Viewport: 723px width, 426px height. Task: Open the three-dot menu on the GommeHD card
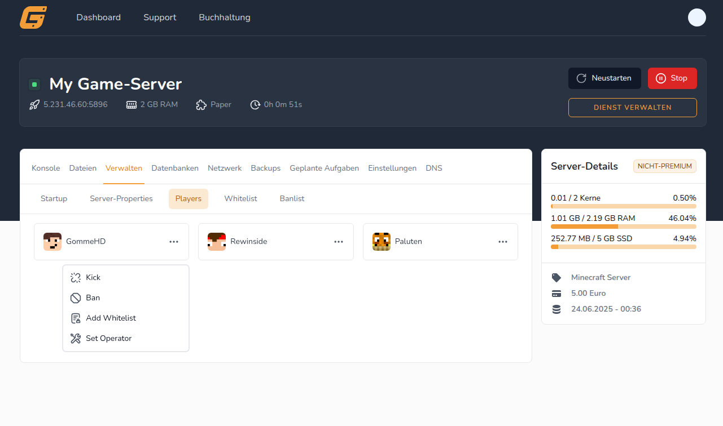pos(174,241)
